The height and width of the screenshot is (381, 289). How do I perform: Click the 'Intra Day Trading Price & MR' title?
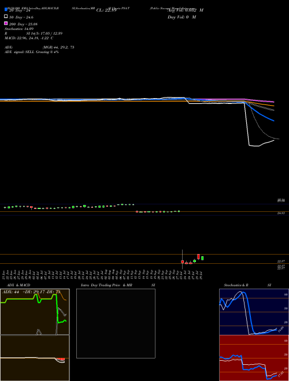point(106,285)
